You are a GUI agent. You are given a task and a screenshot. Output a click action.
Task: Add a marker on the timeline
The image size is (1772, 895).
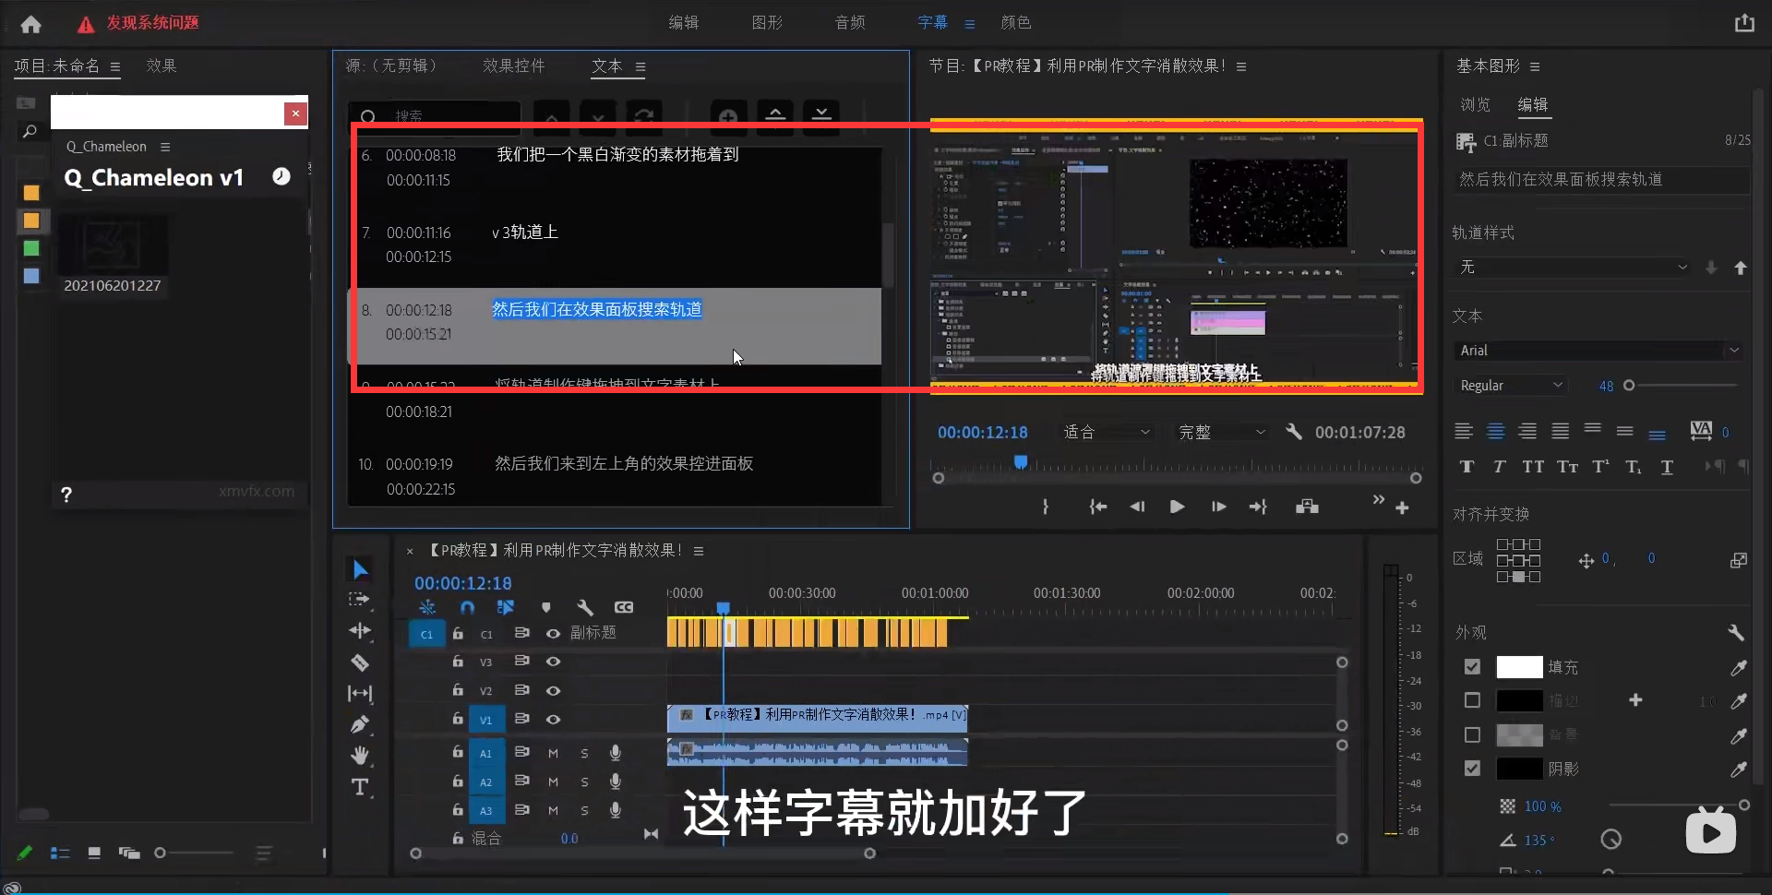[546, 607]
